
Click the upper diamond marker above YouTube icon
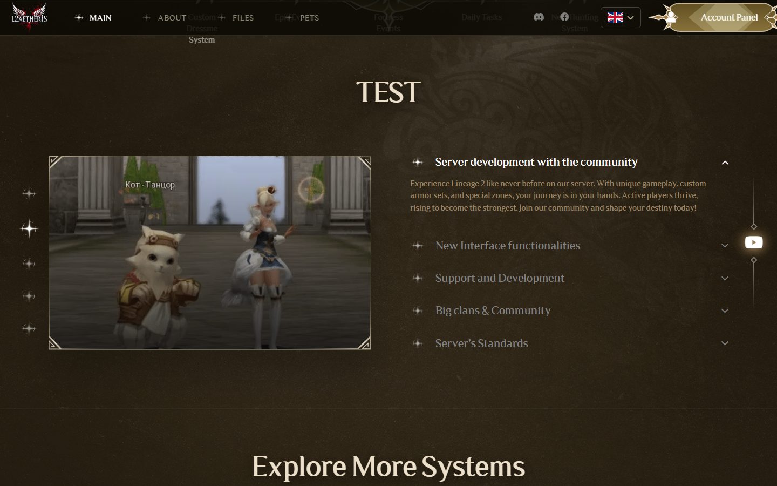pyautogui.click(x=754, y=226)
